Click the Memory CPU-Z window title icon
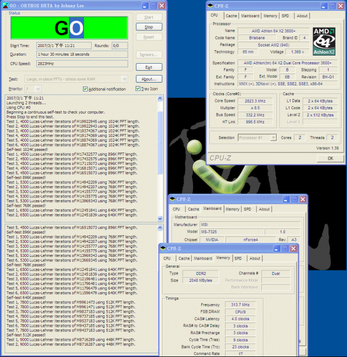This screenshot has height=357, width=347. click(163, 248)
